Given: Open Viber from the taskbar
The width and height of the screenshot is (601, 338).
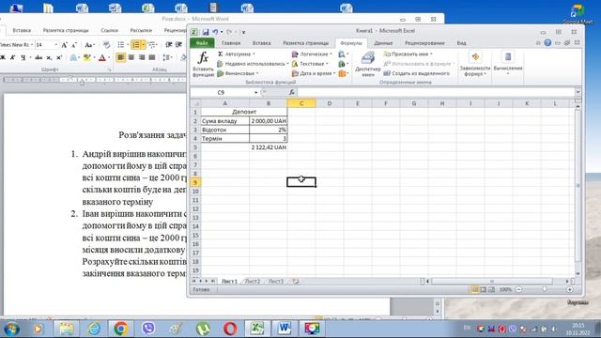Looking at the screenshot, I should (x=148, y=329).
